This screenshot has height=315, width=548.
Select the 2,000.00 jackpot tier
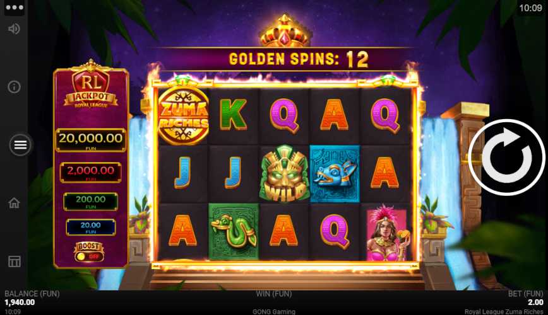(x=90, y=173)
